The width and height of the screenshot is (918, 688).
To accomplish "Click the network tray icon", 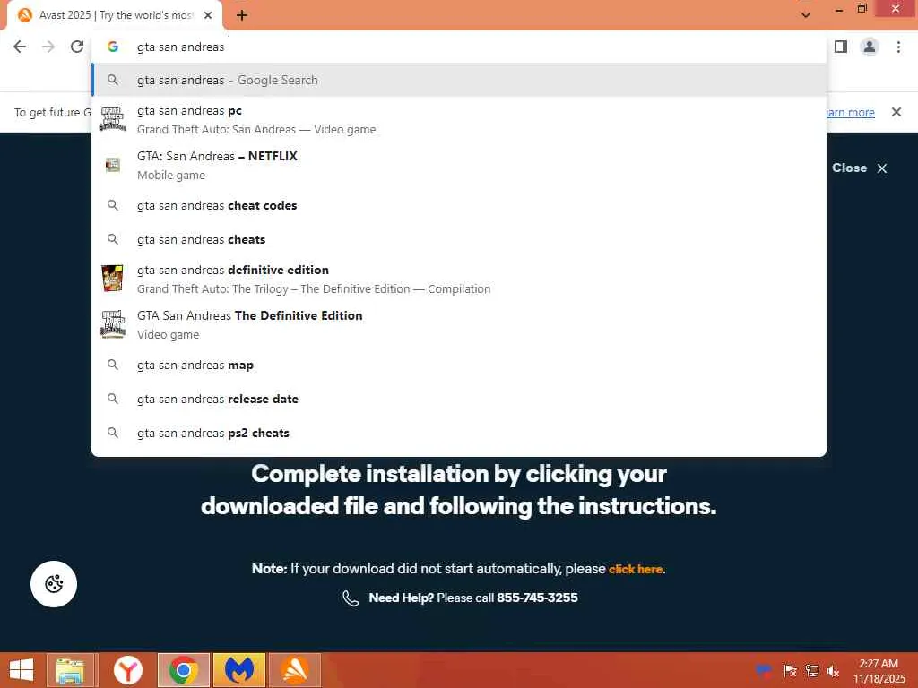I will [x=811, y=670].
